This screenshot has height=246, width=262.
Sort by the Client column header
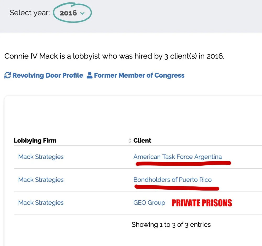142,141
